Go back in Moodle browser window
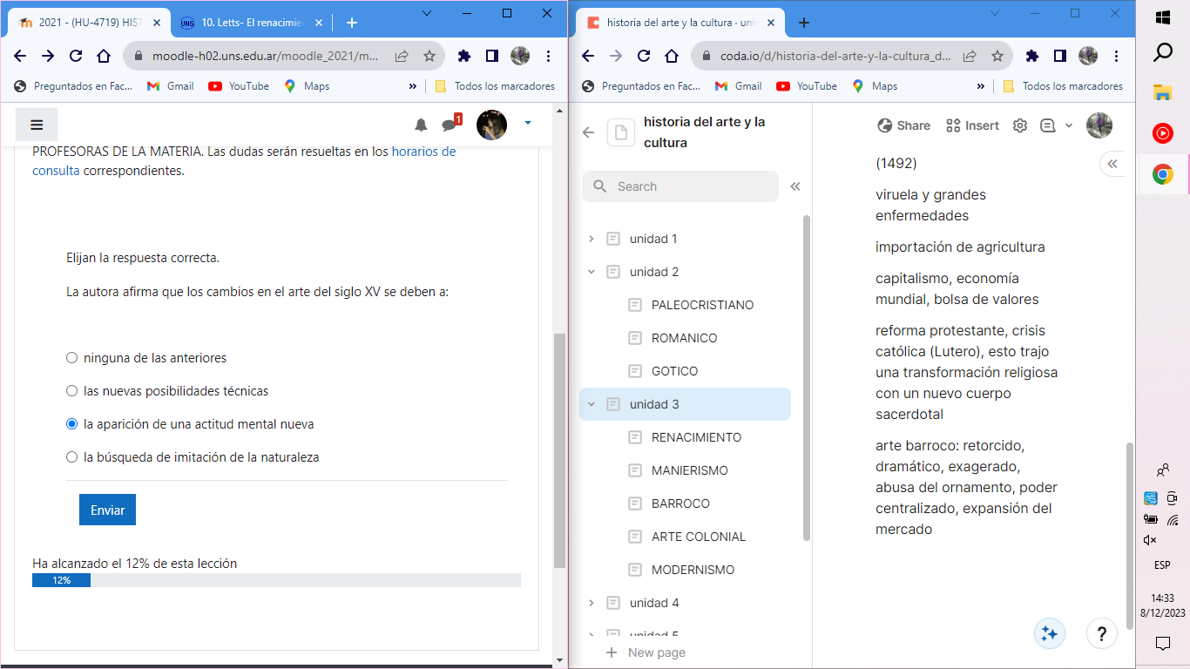Screen dimensions: 1190x669 point(20,56)
